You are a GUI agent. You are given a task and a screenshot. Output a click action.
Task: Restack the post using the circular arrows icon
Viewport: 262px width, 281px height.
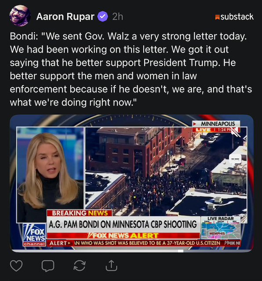pos(80,266)
